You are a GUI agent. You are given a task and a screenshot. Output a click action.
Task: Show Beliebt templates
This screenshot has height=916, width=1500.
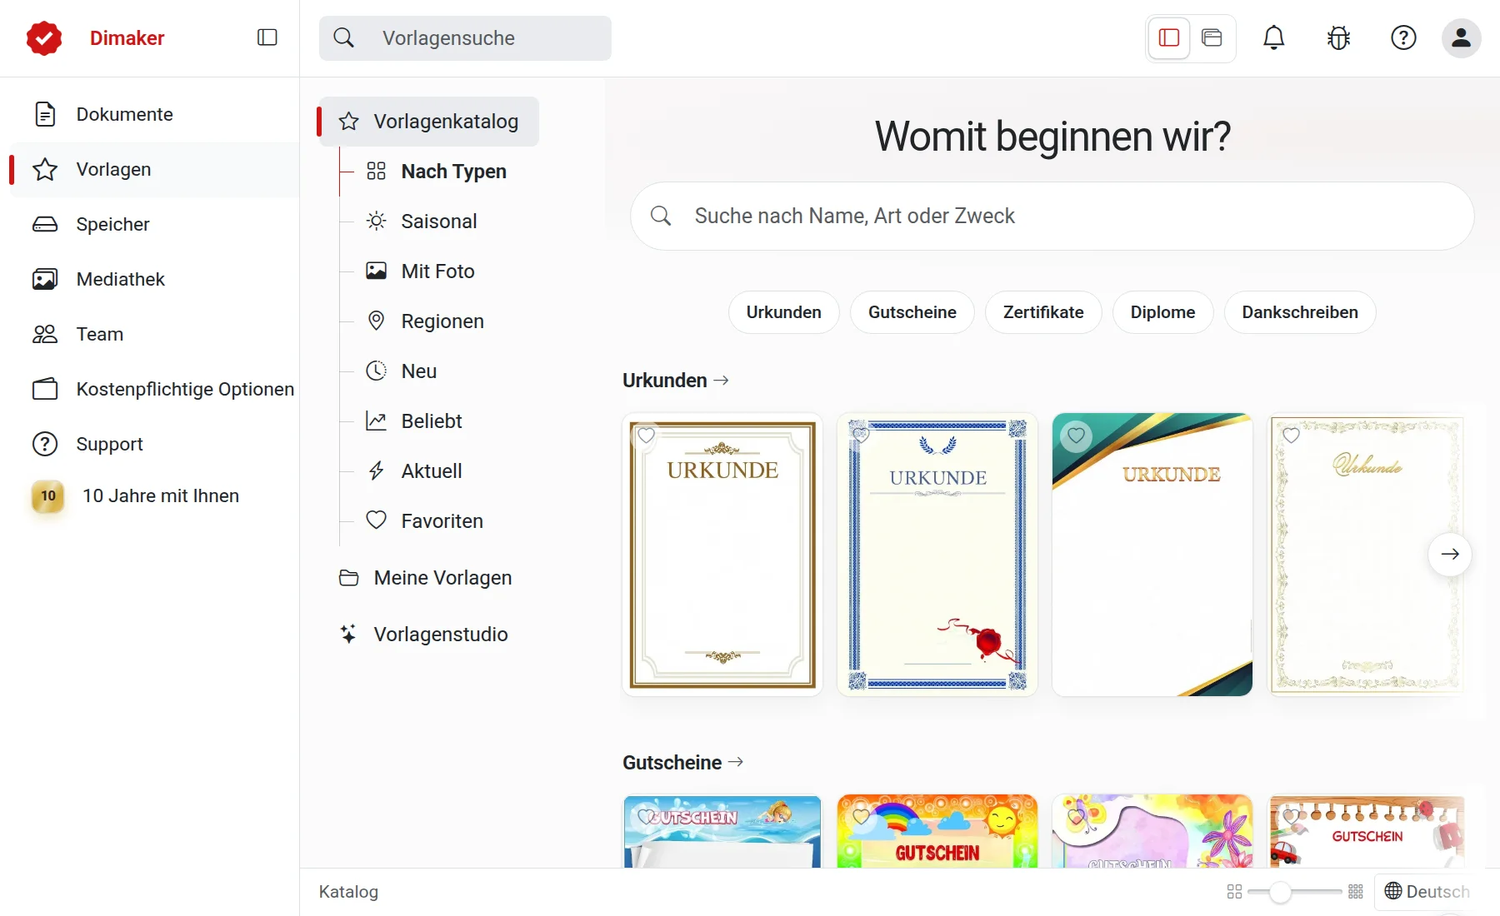pos(415,421)
